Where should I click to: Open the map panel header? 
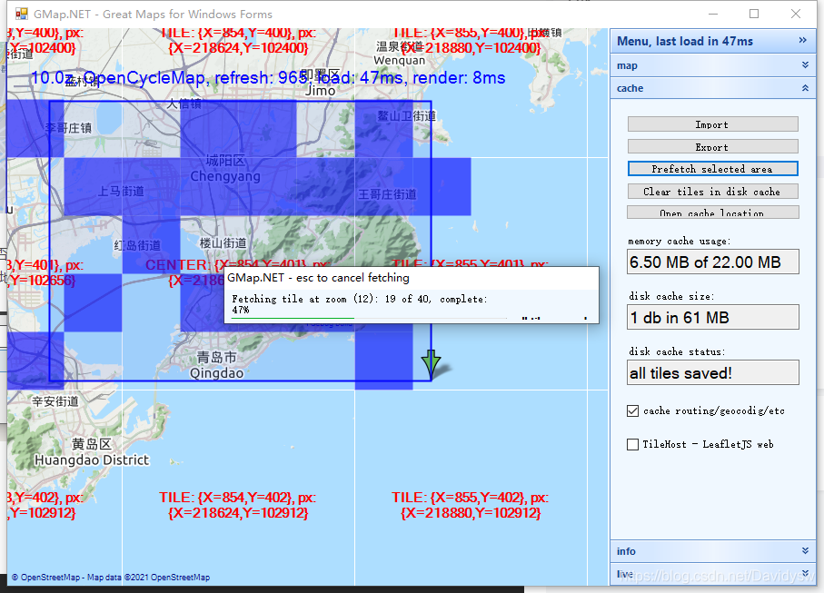click(712, 65)
